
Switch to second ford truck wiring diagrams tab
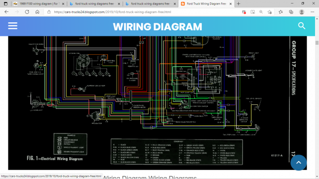[x=151, y=3]
